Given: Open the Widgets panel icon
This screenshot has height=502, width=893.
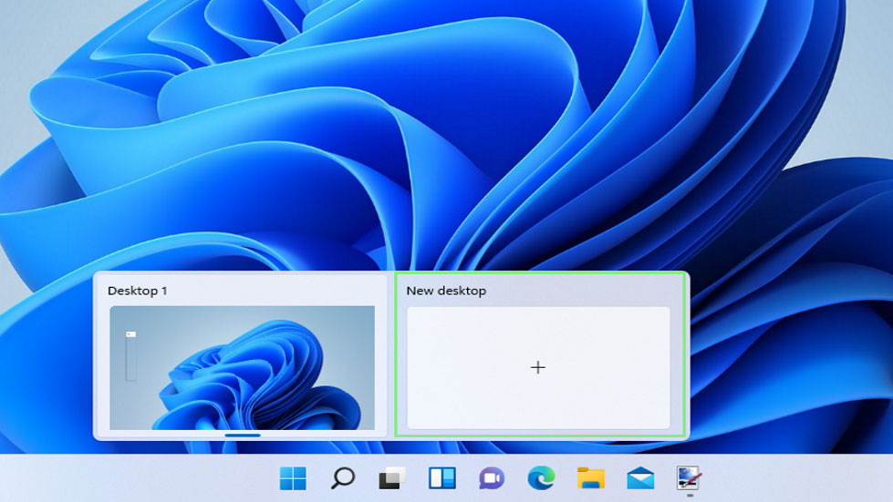Looking at the screenshot, I should click(x=442, y=478).
